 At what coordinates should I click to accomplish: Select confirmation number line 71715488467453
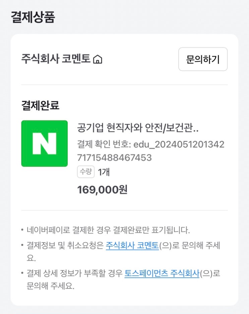[114, 157]
